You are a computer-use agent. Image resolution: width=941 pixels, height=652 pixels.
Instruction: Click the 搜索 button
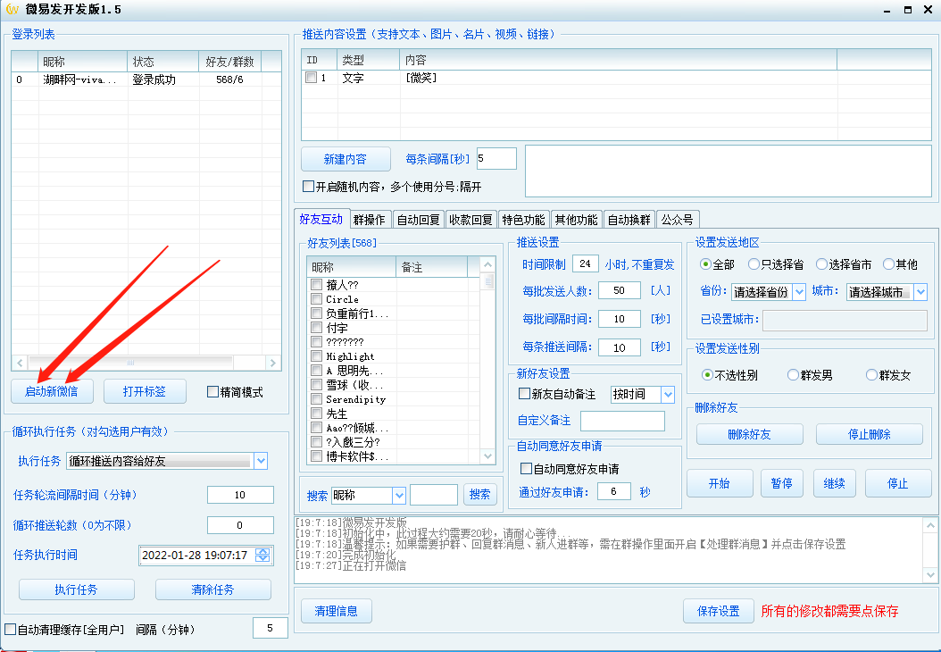pos(480,495)
